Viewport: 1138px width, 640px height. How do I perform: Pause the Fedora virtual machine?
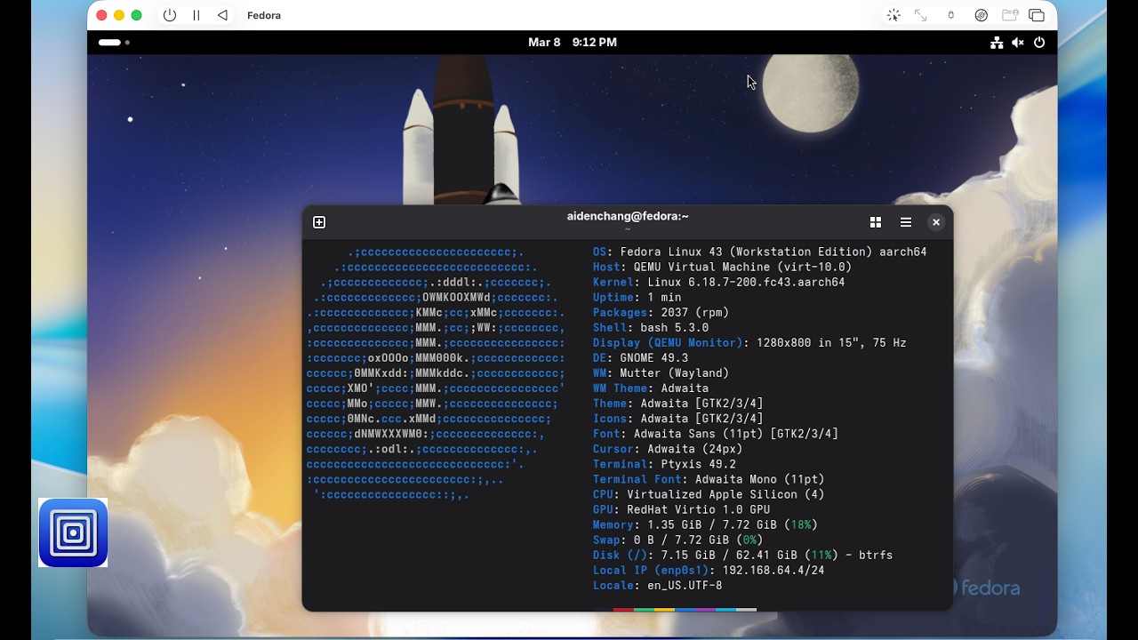click(196, 15)
